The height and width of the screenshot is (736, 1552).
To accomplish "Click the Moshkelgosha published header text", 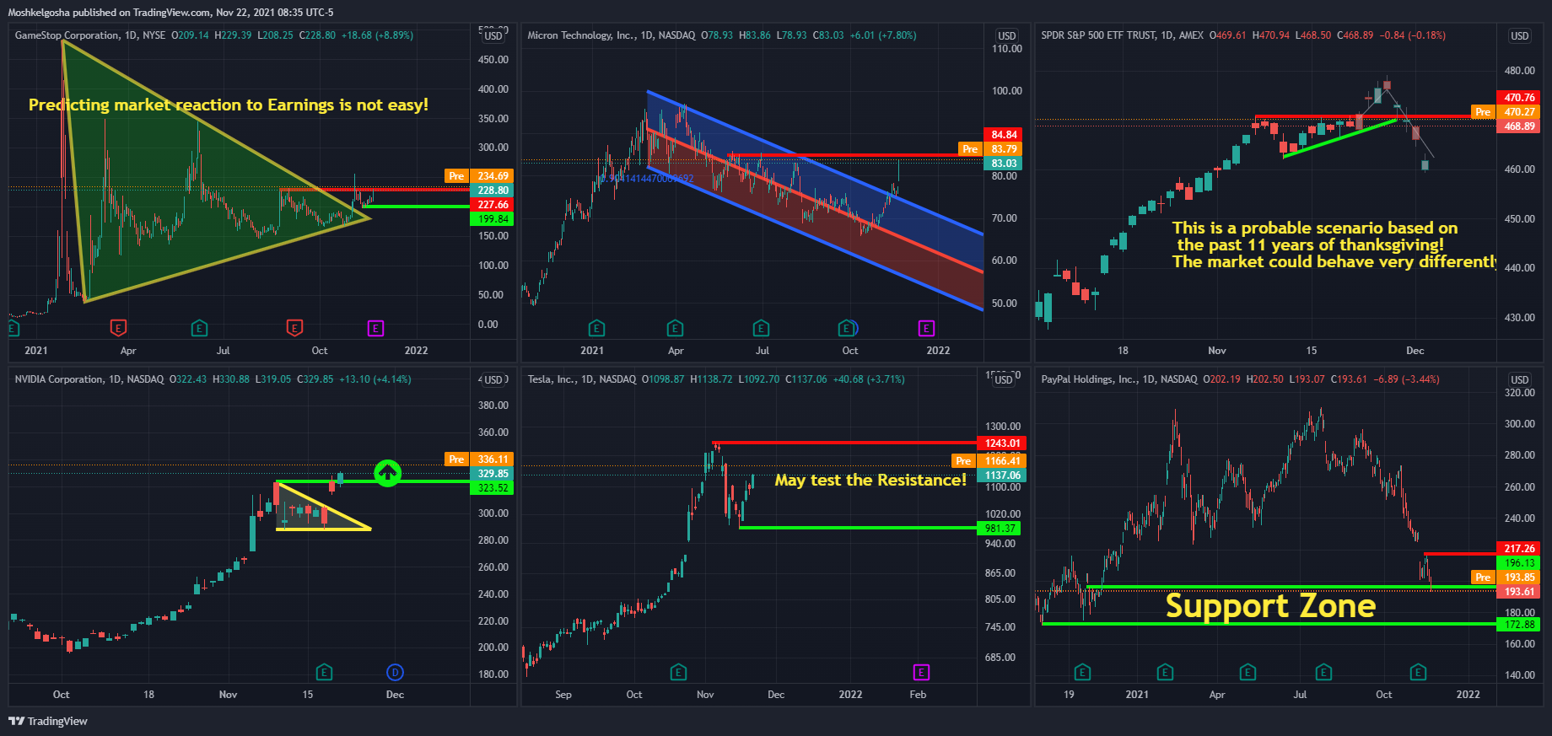I will point(170,13).
